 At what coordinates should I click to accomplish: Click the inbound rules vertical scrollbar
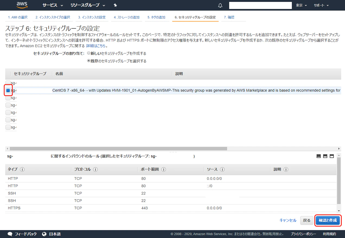click(x=339, y=180)
